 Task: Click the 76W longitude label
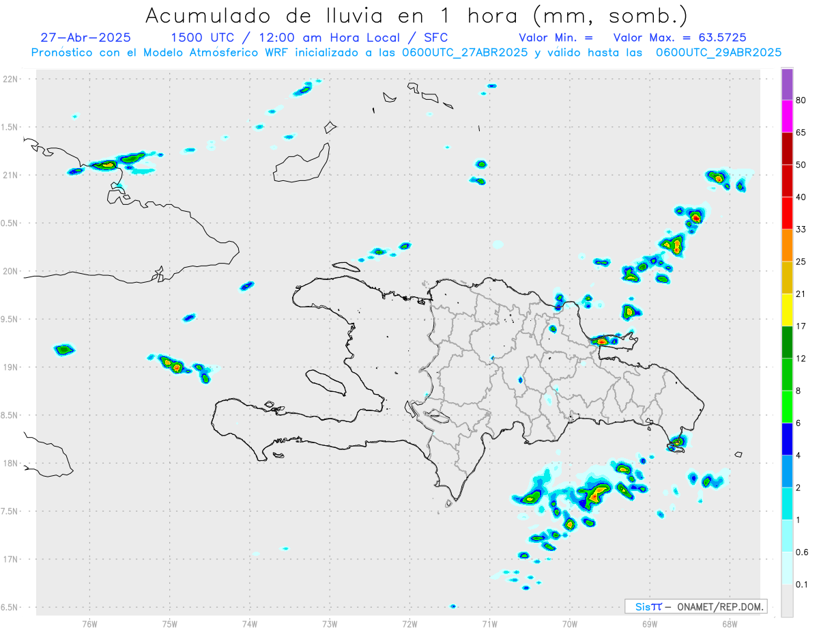(89, 623)
